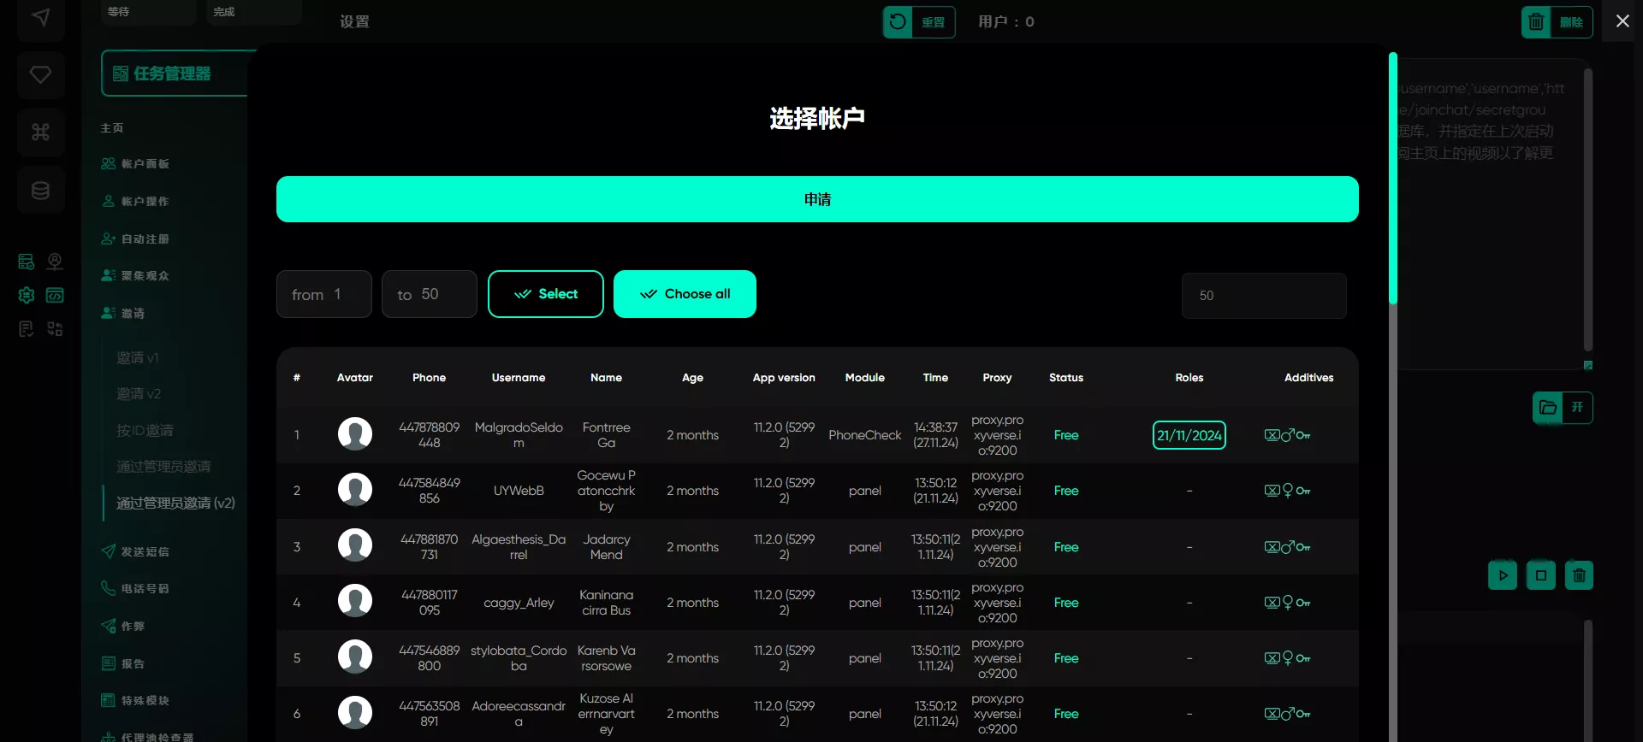
Task: Click the female gender icon in the caggy_Arley row
Action: tap(1288, 603)
